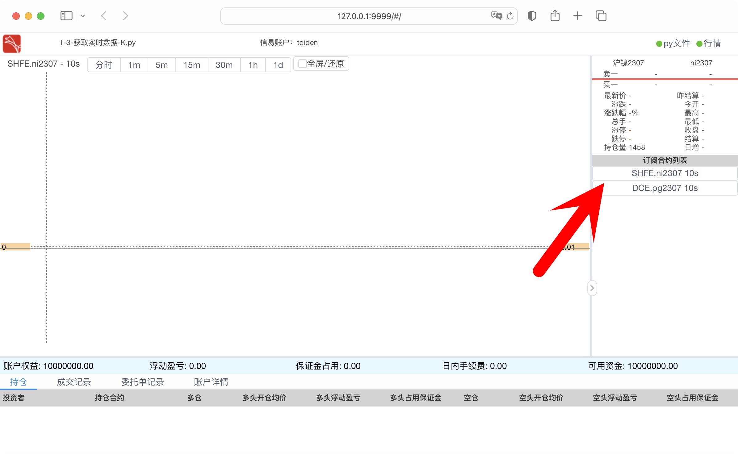Image resolution: width=738 pixels, height=454 pixels.
Task: Switch to 成交记录 tab
Action: pos(74,382)
